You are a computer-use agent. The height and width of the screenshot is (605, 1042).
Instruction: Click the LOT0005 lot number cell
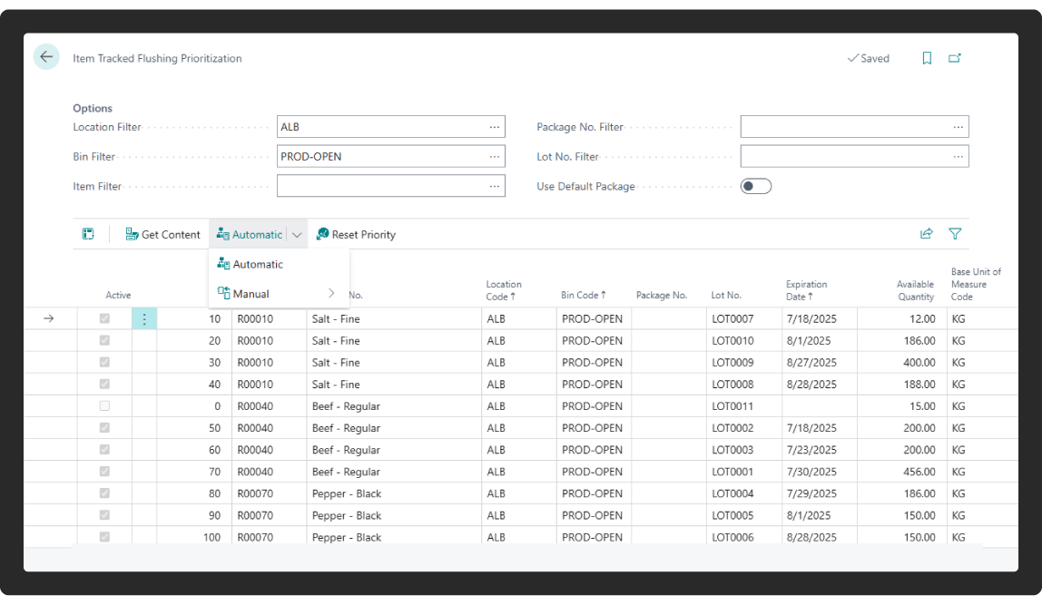tap(743, 516)
